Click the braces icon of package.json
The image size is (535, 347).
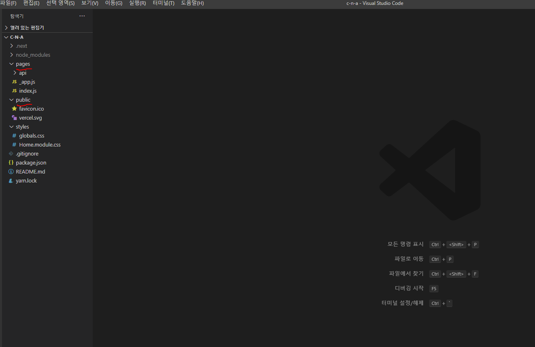pos(11,162)
